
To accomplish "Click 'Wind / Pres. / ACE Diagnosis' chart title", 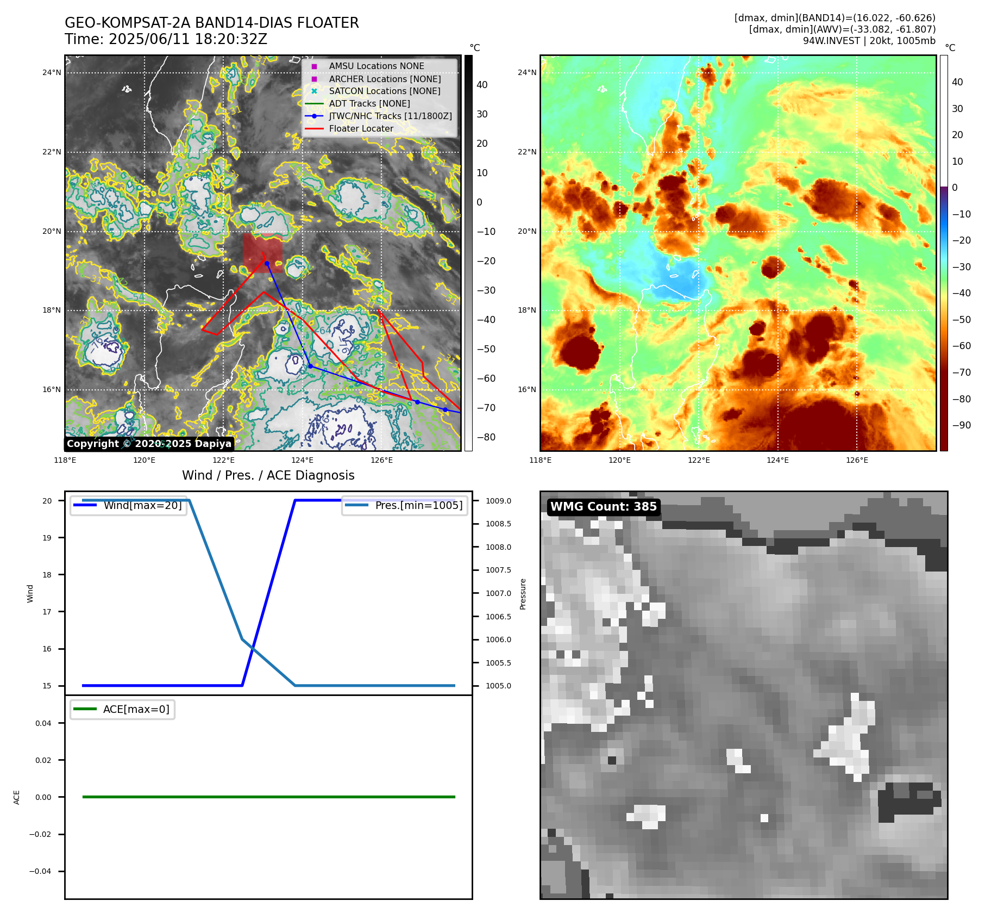I will click(x=268, y=475).
